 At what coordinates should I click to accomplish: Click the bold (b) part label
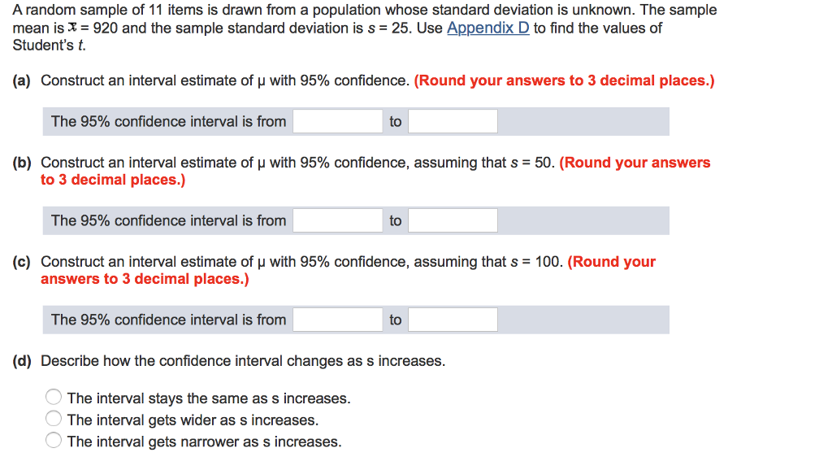click(22, 163)
